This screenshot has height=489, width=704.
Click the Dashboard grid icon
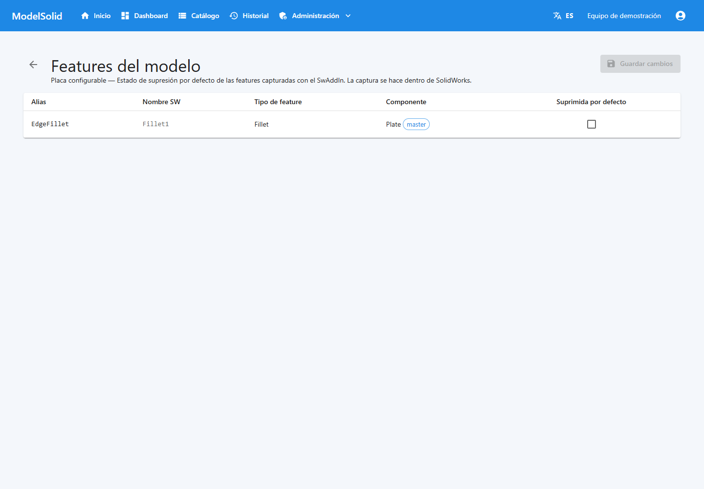point(125,16)
